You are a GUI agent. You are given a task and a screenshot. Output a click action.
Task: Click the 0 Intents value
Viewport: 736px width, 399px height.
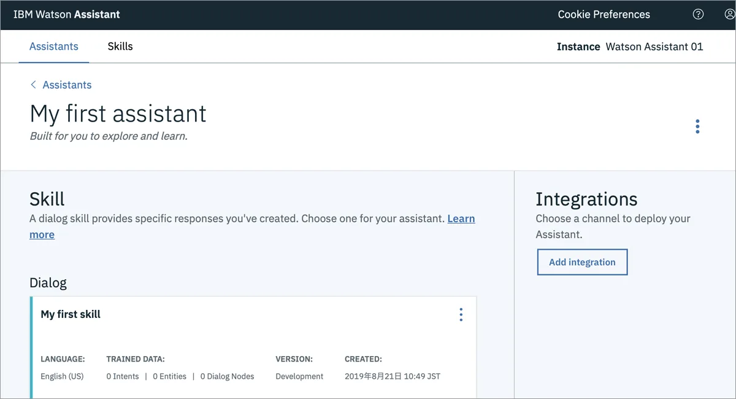[x=123, y=376]
